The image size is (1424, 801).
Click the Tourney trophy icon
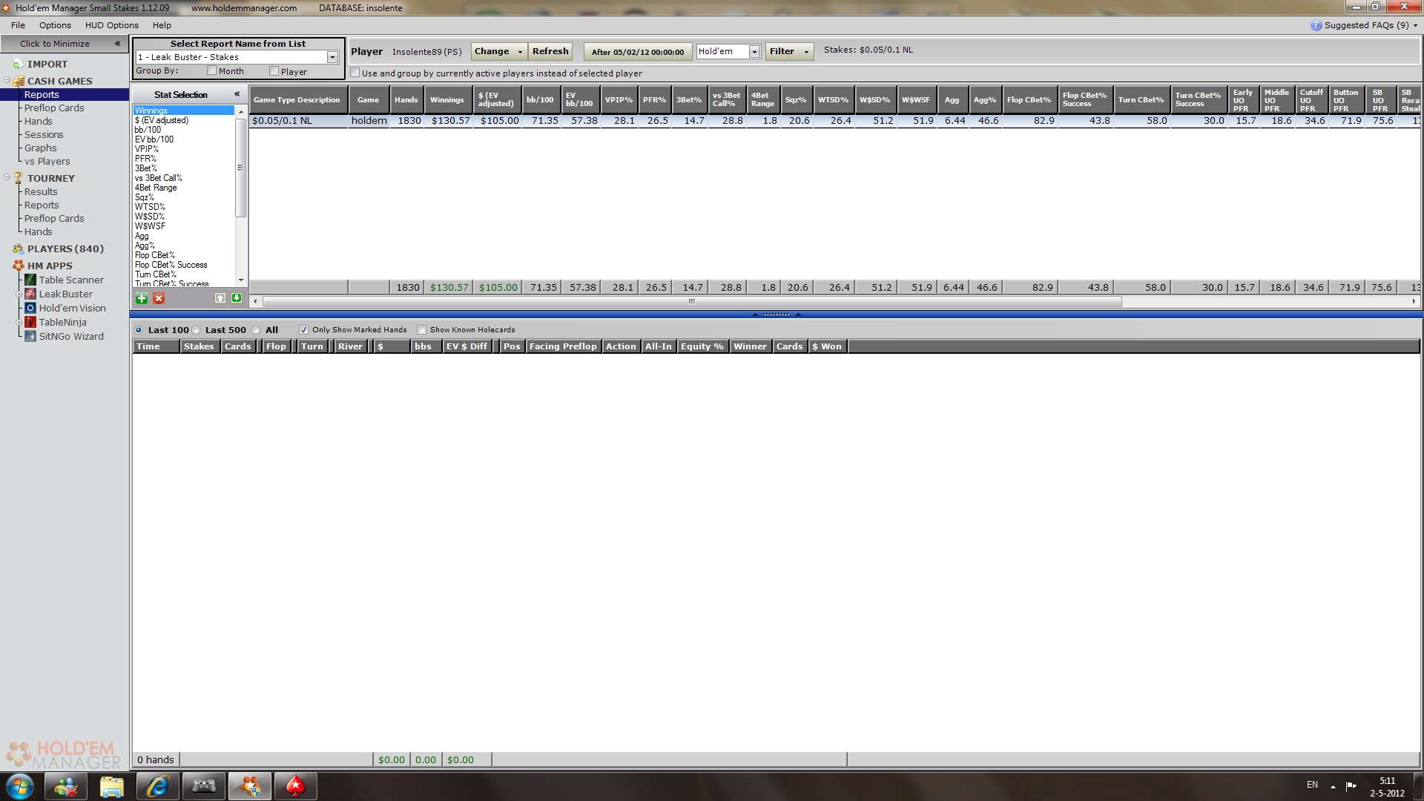(x=19, y=178)
